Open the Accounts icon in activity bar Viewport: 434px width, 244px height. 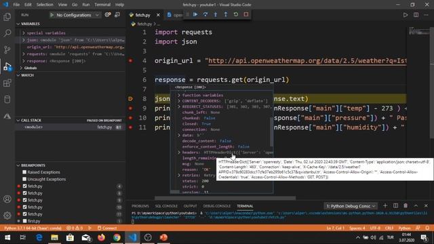coord(7,199)
